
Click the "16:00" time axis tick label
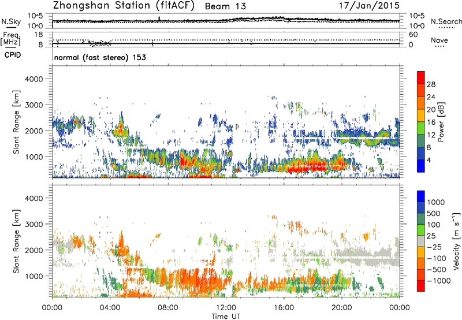click(284, 308)
